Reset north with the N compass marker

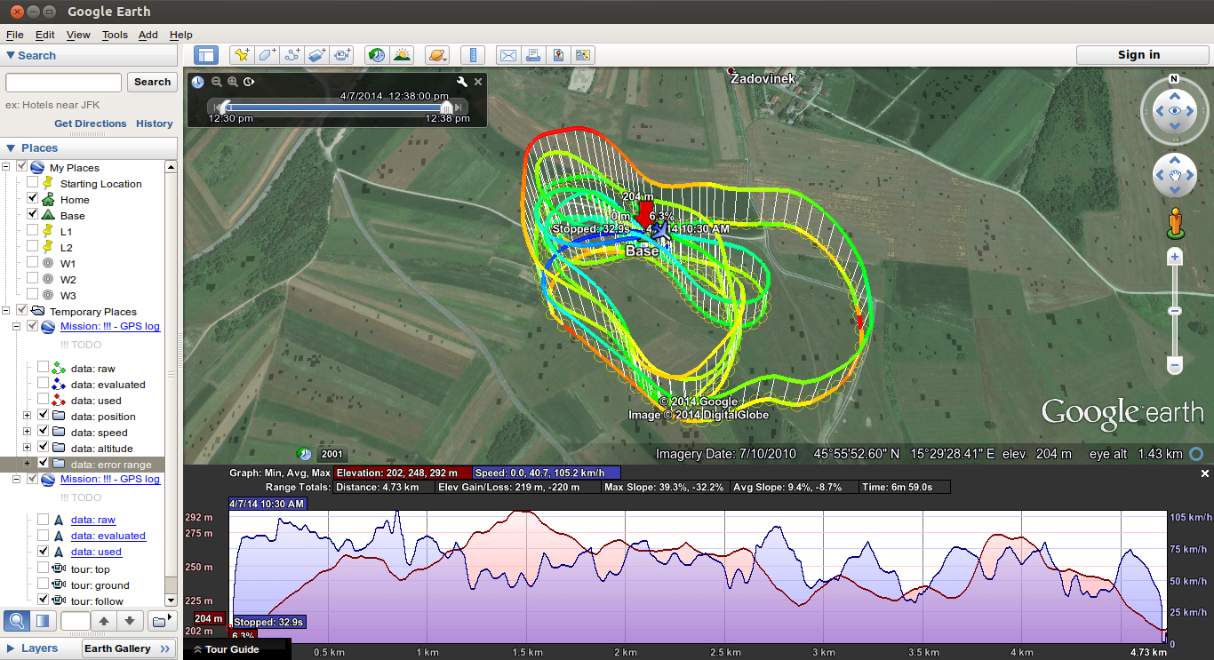point(1175,79)
